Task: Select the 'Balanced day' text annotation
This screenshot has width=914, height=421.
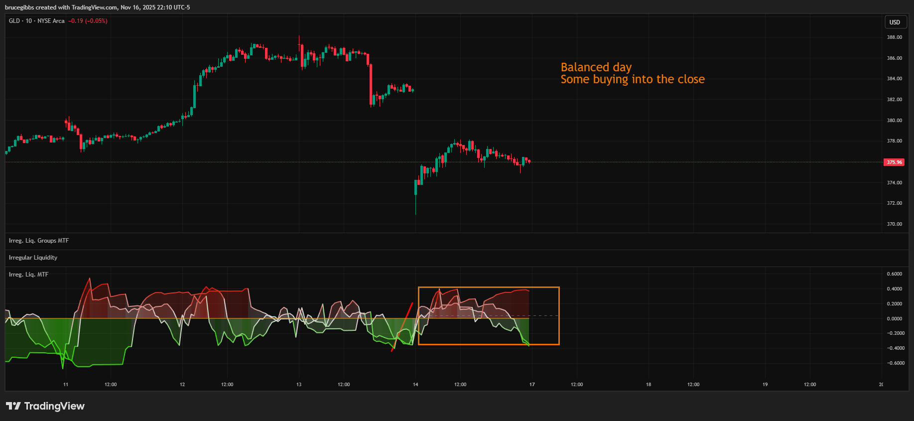Action: tap(596, 67)
